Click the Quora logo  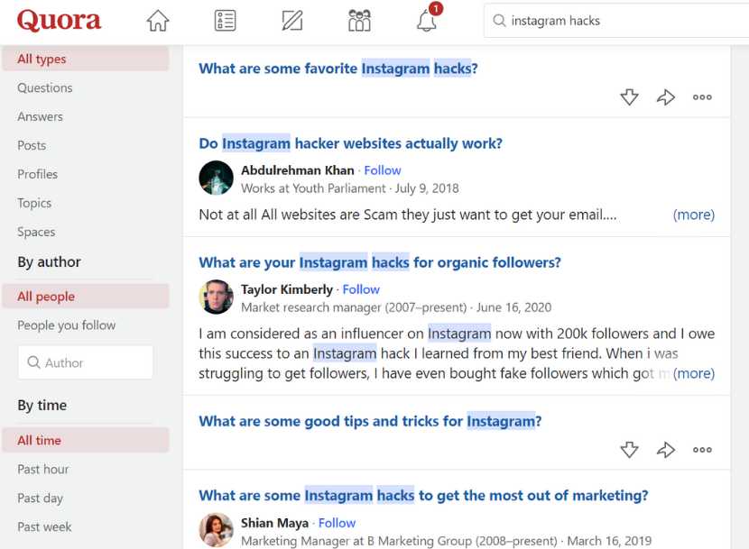[59, 20]
